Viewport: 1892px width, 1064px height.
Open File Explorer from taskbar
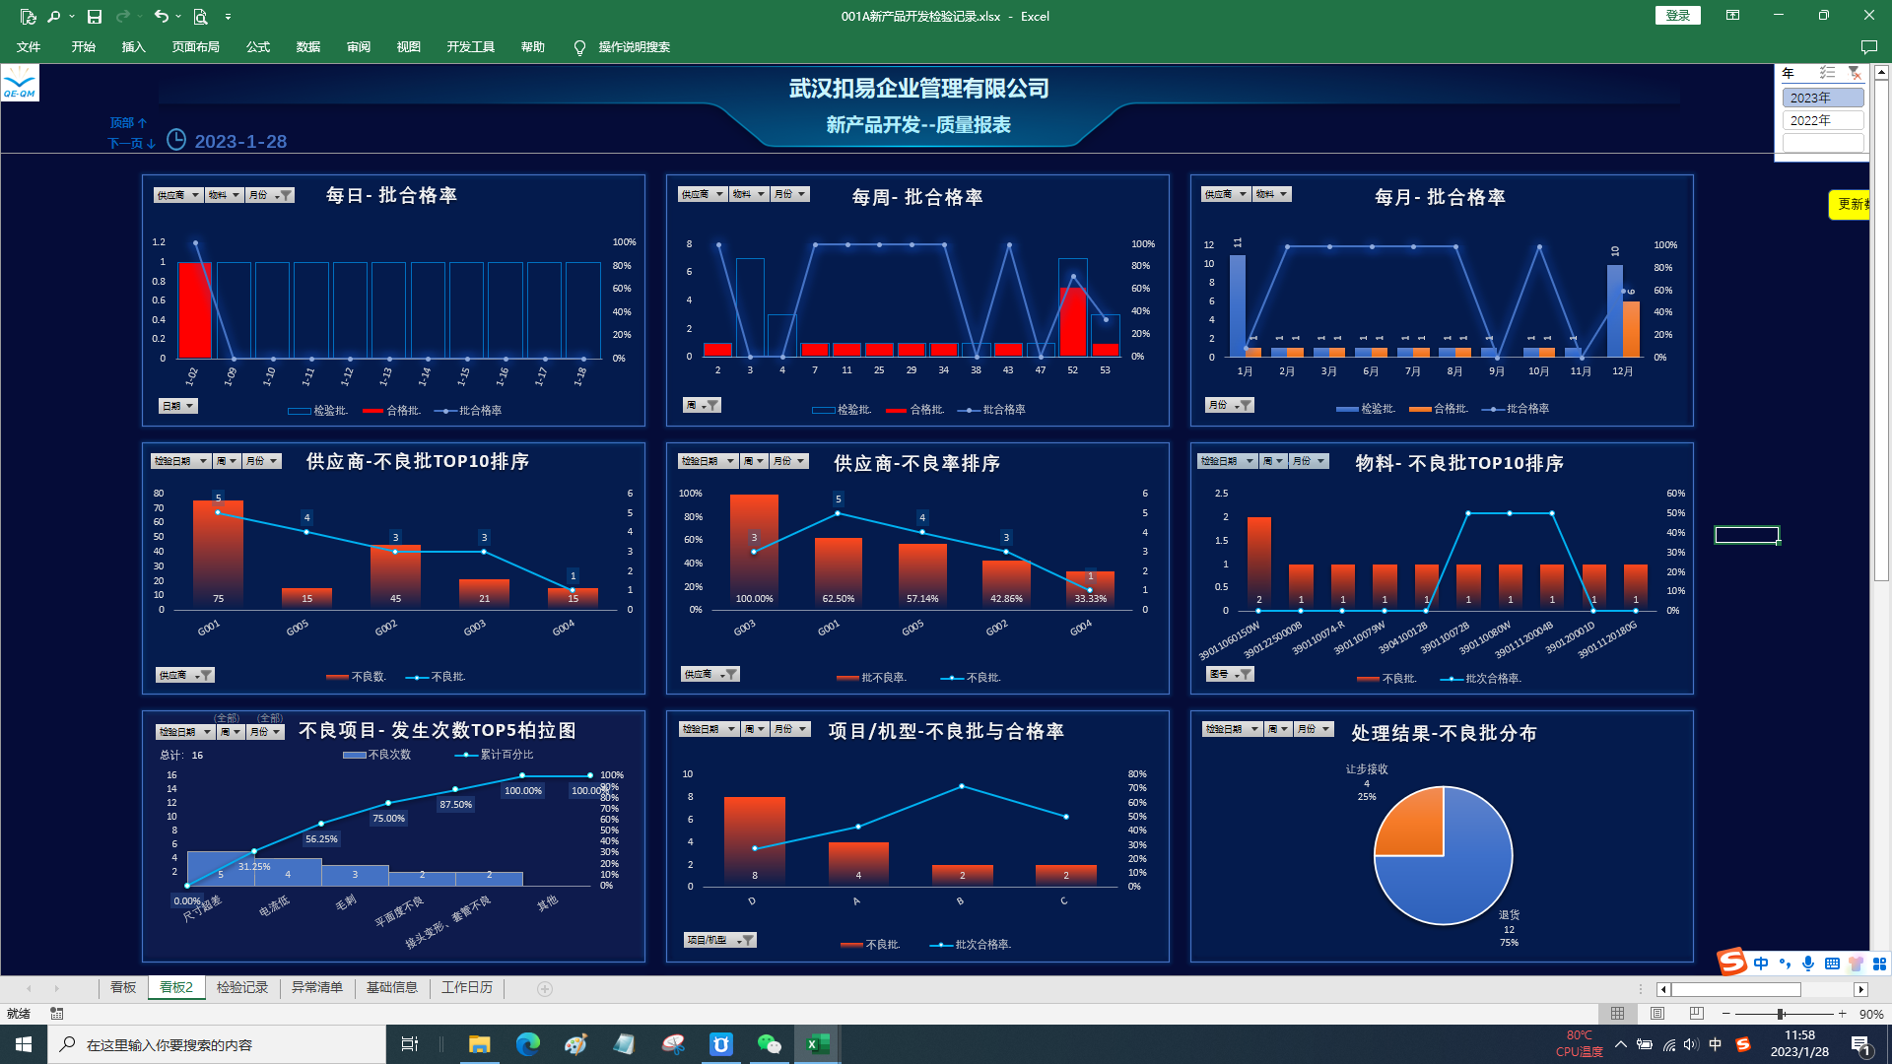(479, 1044)
